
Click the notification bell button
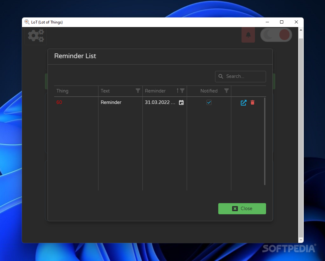(248, 35)
